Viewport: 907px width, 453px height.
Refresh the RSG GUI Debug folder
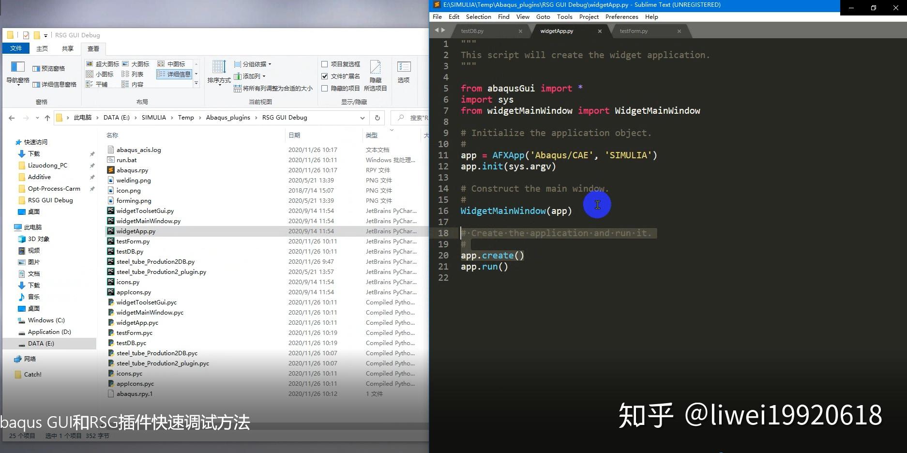pyautogui.click(x=377, y=117)
